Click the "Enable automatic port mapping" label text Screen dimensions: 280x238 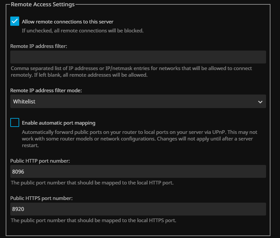59,123
